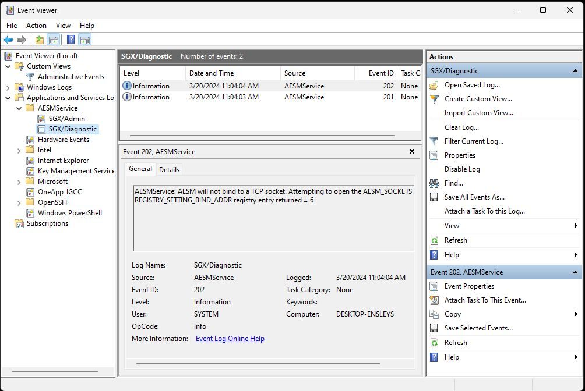Toggle the Show/Hide Console Tree icon

(54, 40)
